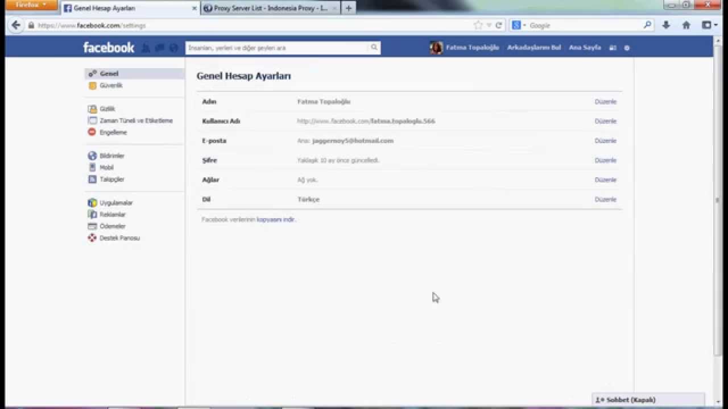
Task: Click the Facebook search field
Action: click(278, 48)
